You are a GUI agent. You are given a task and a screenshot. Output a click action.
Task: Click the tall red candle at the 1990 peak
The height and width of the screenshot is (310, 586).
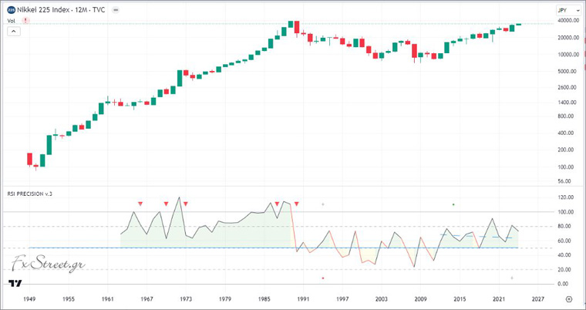pyautogui.click(x=297, y=28)
